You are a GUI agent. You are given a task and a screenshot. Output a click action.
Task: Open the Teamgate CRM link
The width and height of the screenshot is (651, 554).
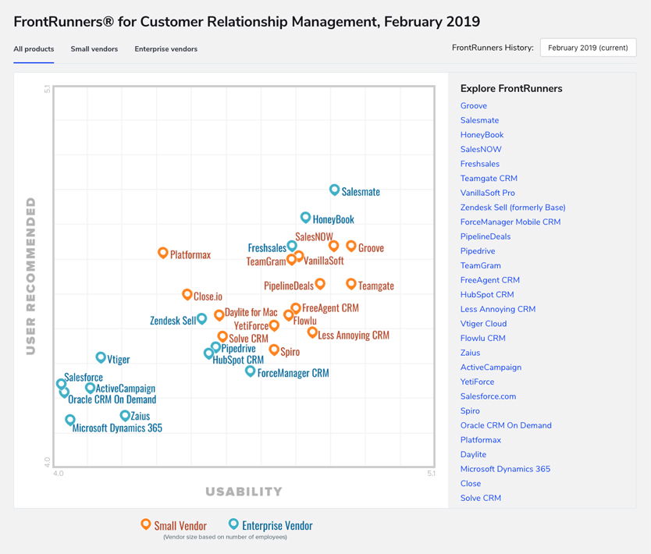[x=489, y=179]
